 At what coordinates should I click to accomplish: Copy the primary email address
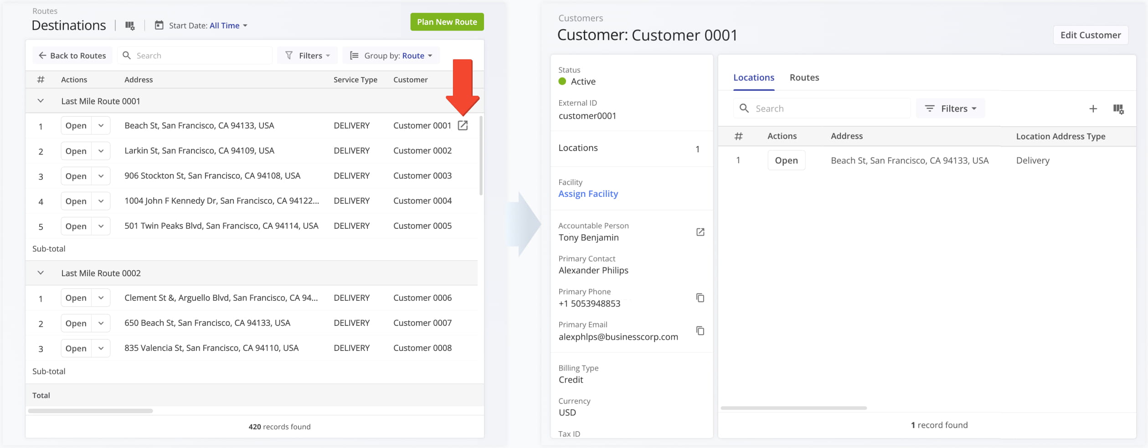[x=700, y=331]
